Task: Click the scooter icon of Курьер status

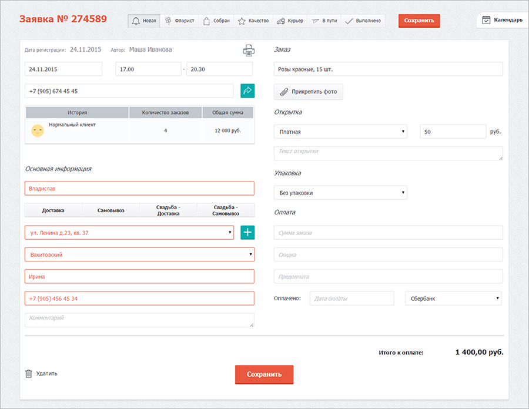Action: point(281,21)
